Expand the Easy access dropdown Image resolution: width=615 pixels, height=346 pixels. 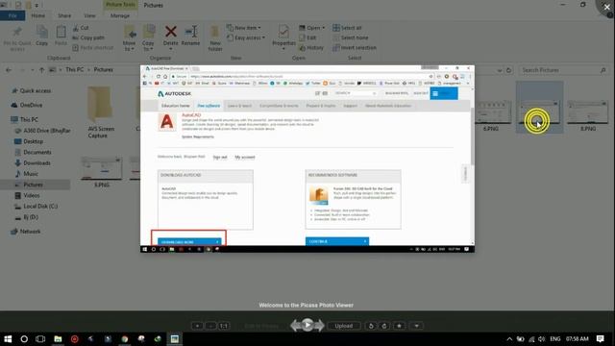(x=246, y=37)
